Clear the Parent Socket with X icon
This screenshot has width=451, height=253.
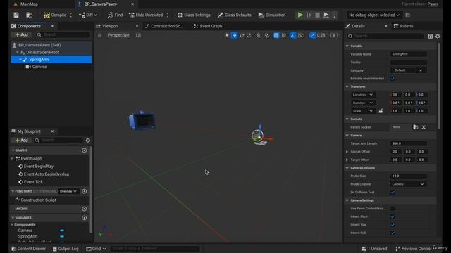(x=424, y=127)
